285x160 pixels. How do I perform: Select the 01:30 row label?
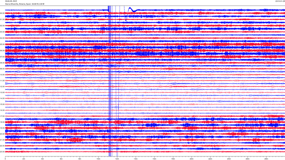click(x=2, y=20)
